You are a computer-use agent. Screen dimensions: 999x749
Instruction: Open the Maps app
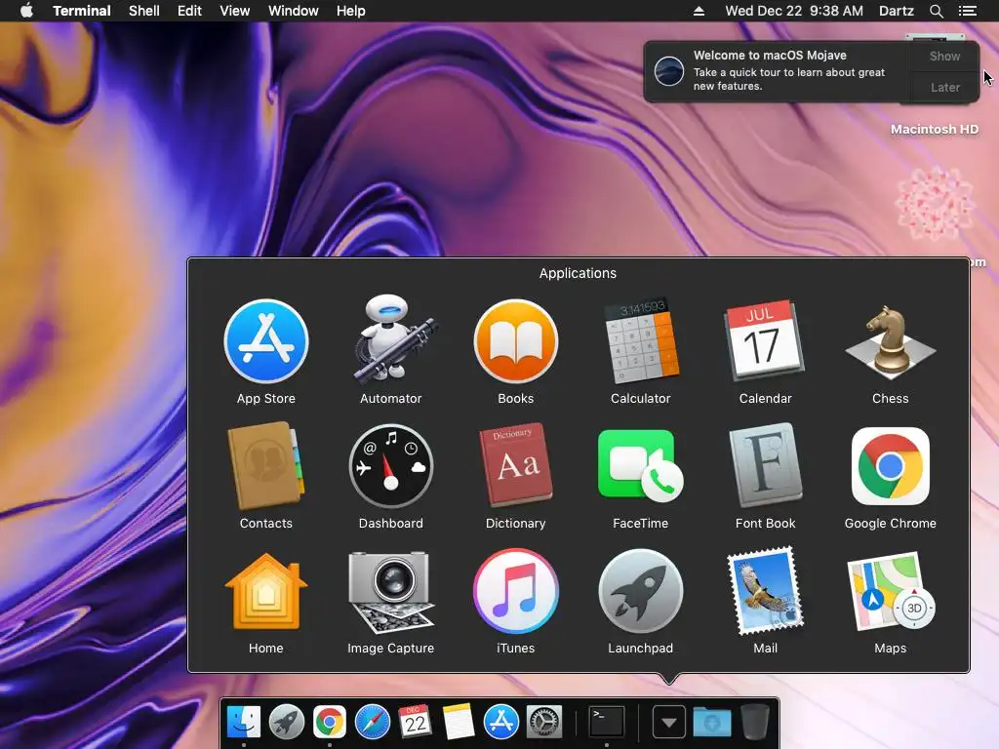click(890, 592)
